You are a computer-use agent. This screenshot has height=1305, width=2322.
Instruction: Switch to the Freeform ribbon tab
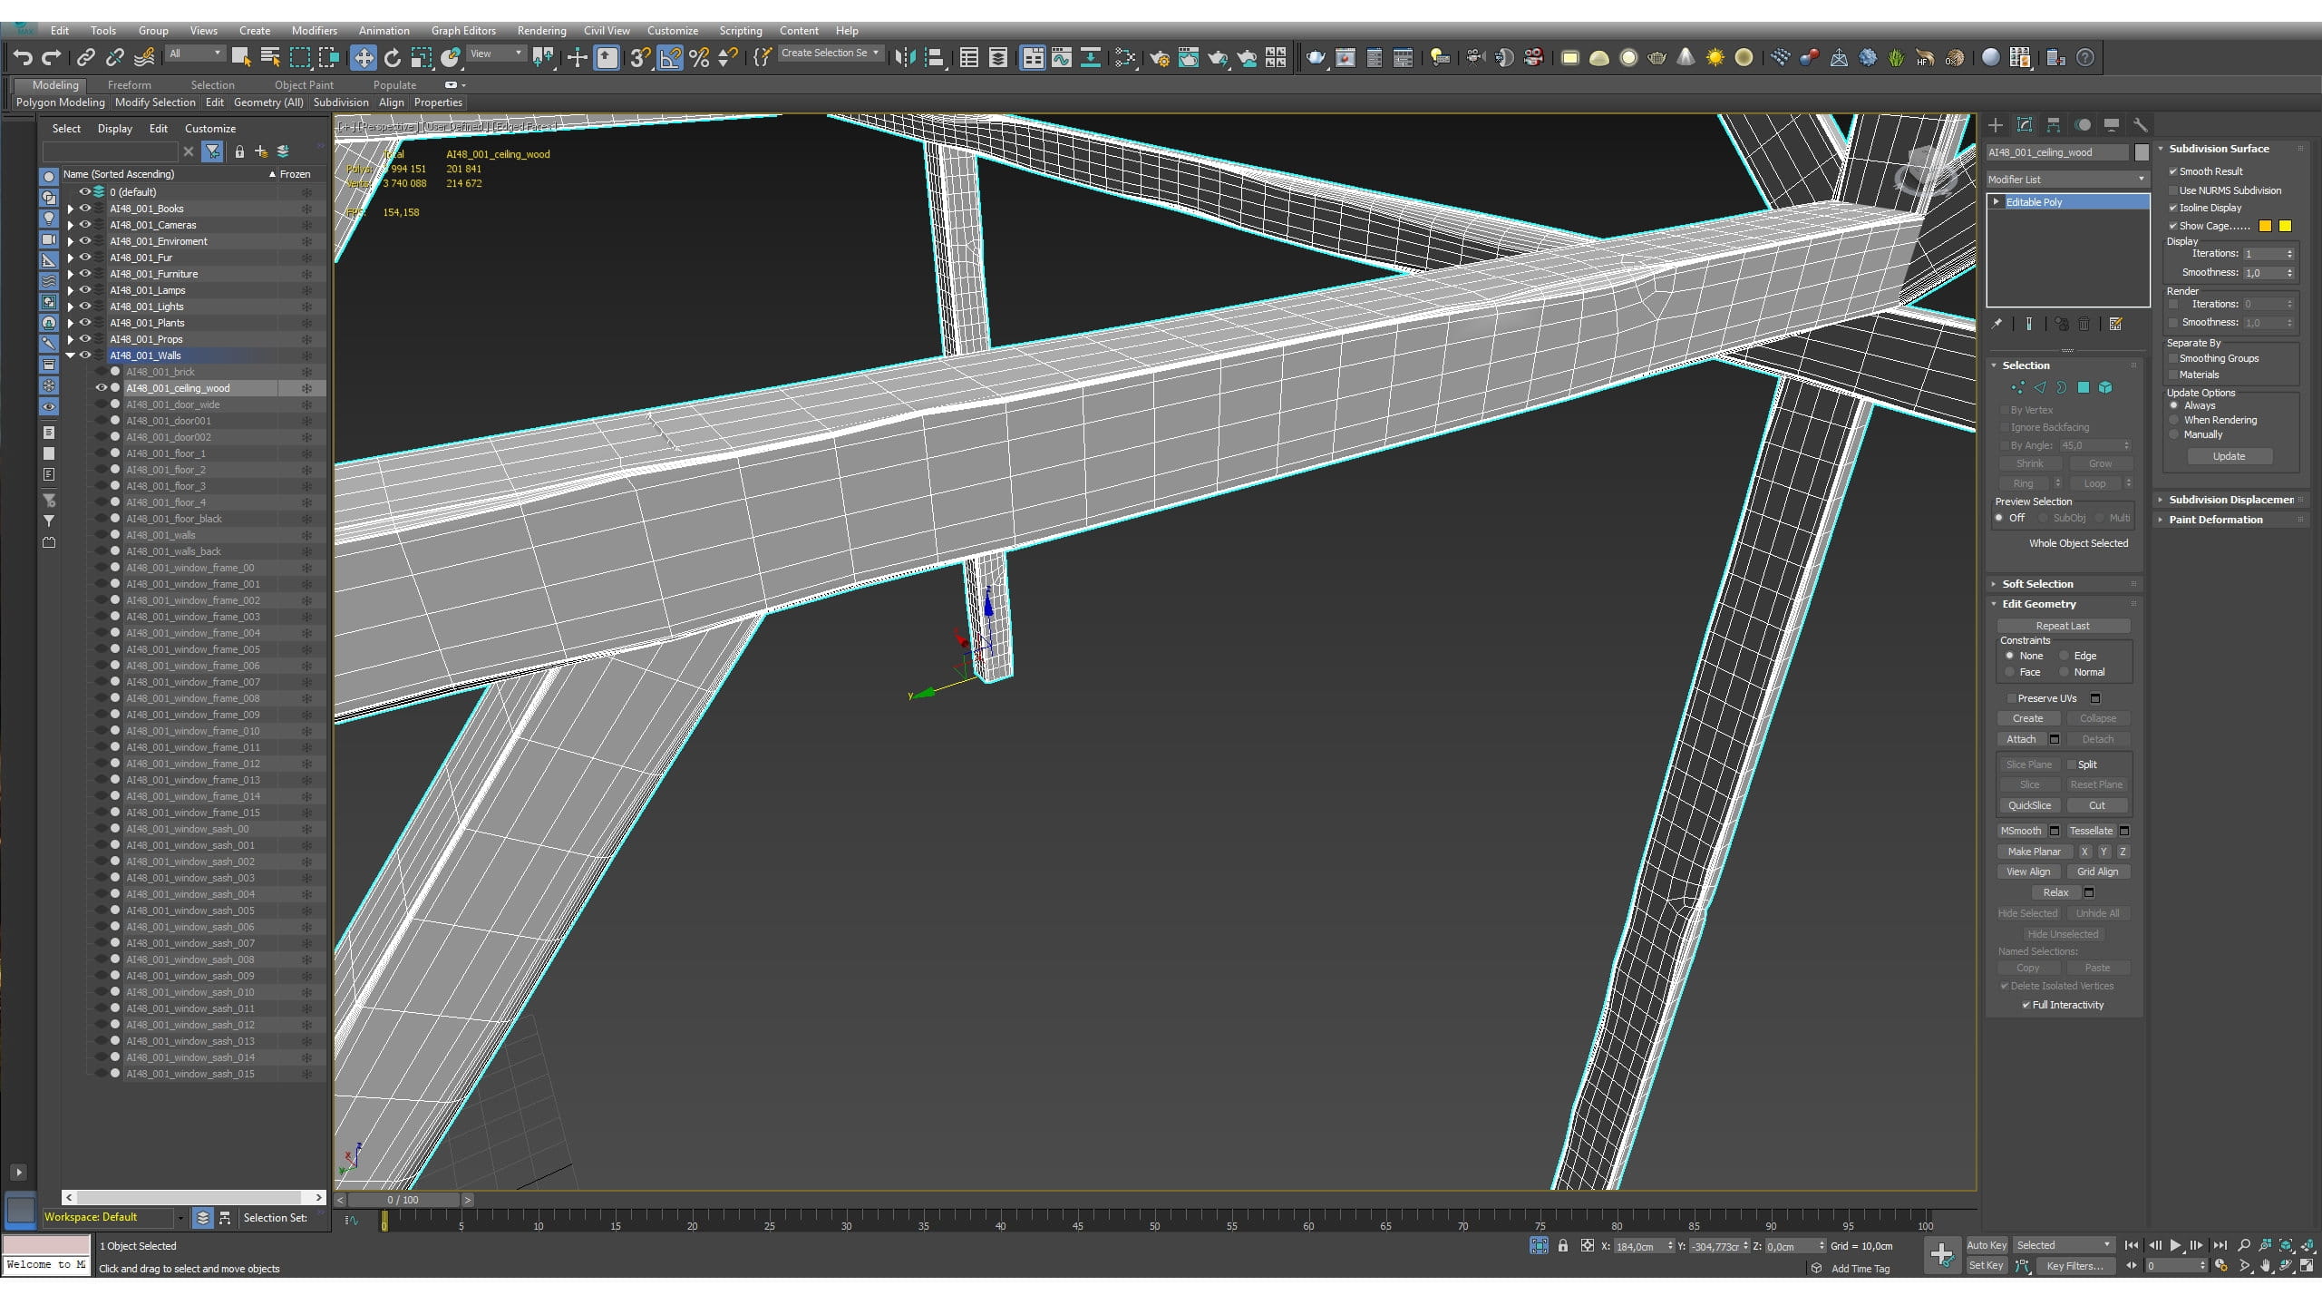[x=129, y=85]
